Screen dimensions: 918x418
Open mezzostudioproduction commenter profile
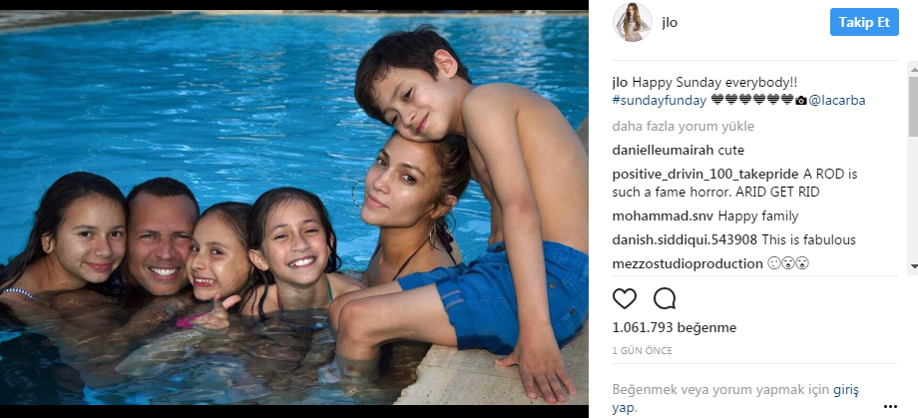point(688,264)
